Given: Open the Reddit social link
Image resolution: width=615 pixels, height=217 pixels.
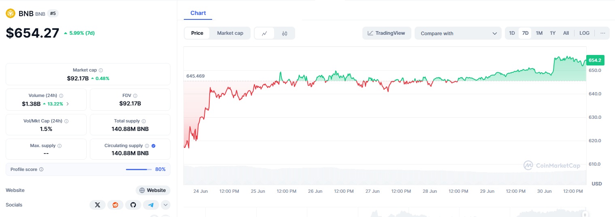Looking at the screenshot, I should coord(115,205).
